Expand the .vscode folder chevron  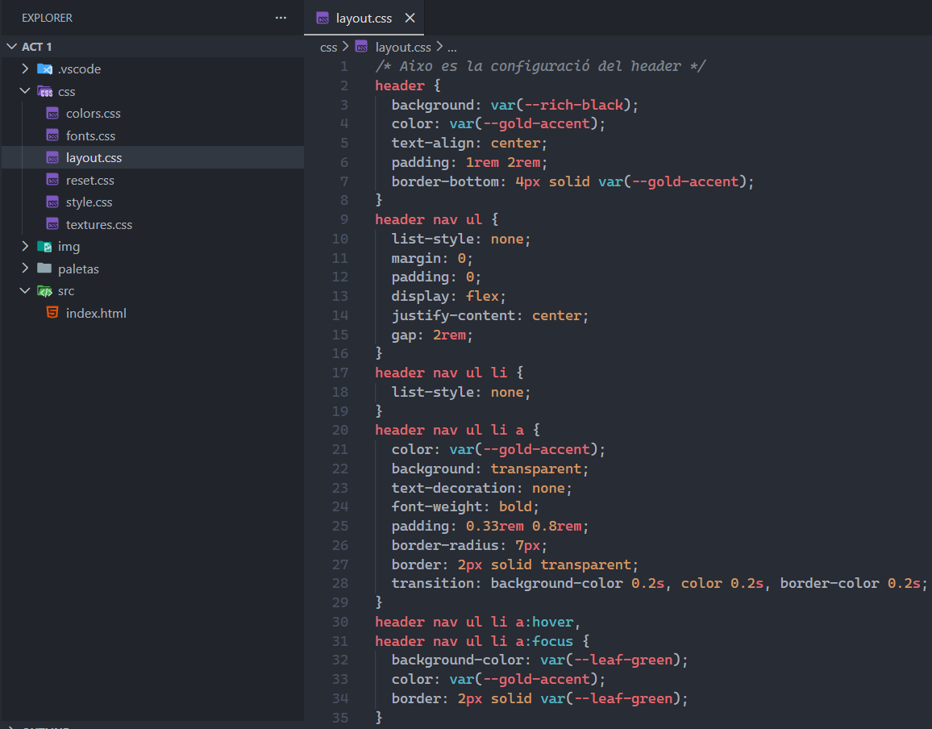click(25, 69)
